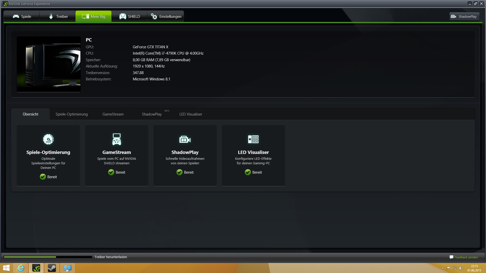This screenshot has width=486, height=273.
Task: Click the Mein Rig monitor icon
Action: click(85, 16)
